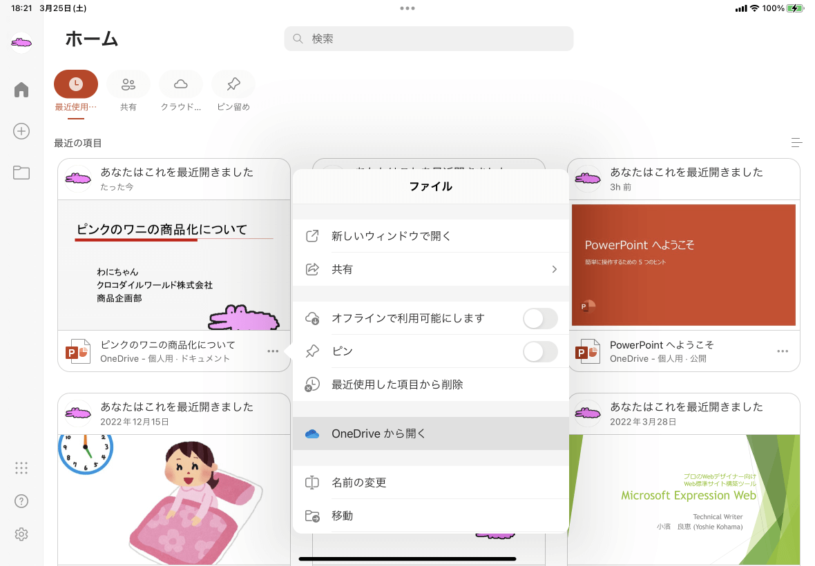The width and height of the screenshot is (815, 566).
Task: Open more options for ピンクのワニの商品化について
Action: click(273, 351)
